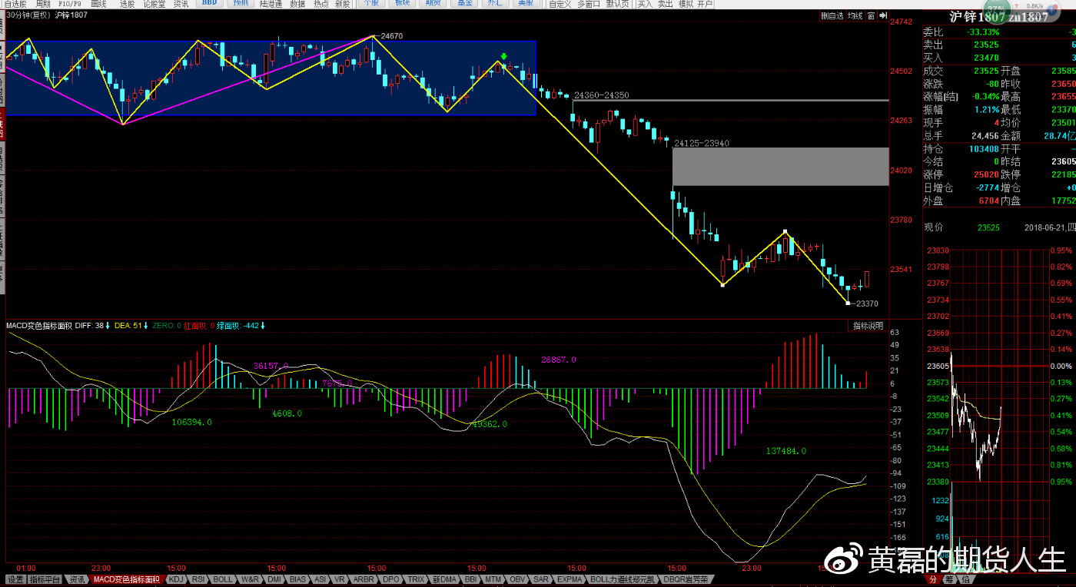The height and width of the screenshot is (587, 1076).
Task: Open 热点 from toolbar
Action: 320,4
